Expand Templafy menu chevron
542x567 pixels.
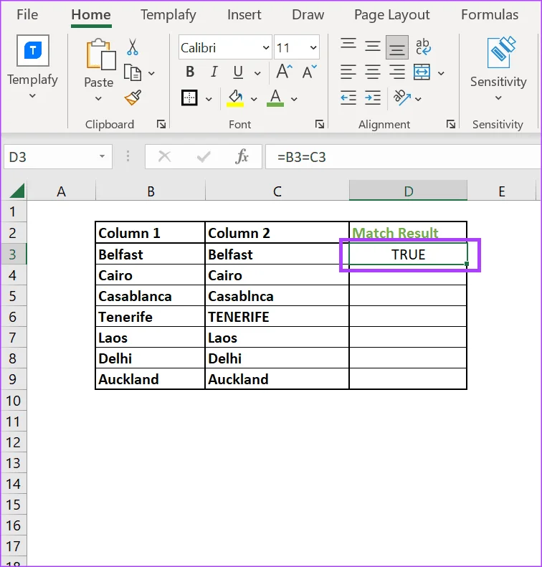pyautogui.click(x=32, y=96)
